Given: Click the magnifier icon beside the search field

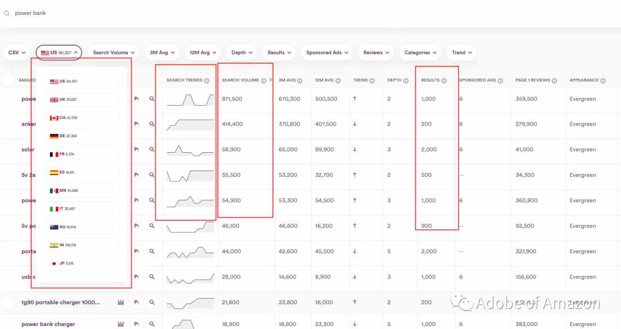Looking at the screenshot, I should point(7,13).
